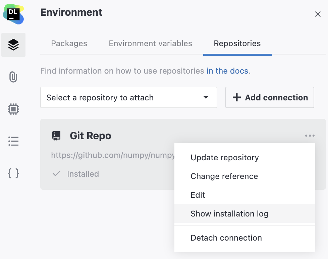Viewport: 328px width, 259px height.
Task: Switch to the Packages tab
Action: (x=69, y=44)
